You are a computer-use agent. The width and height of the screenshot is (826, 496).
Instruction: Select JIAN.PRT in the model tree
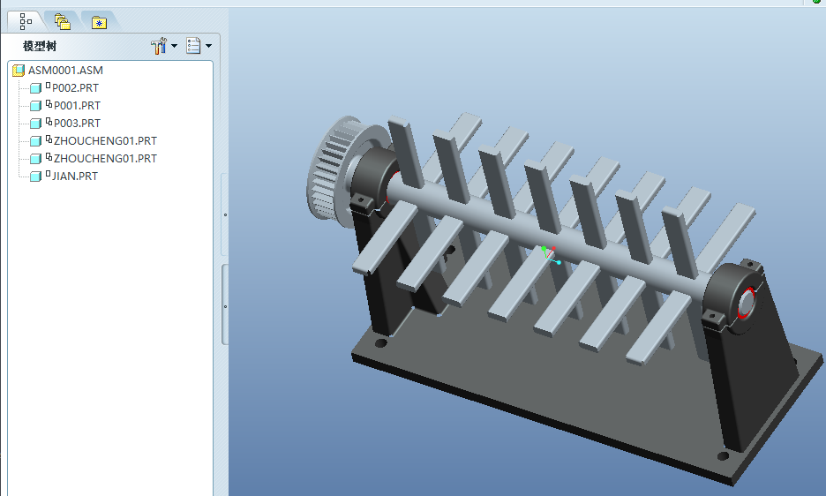(x=75, y=176)
